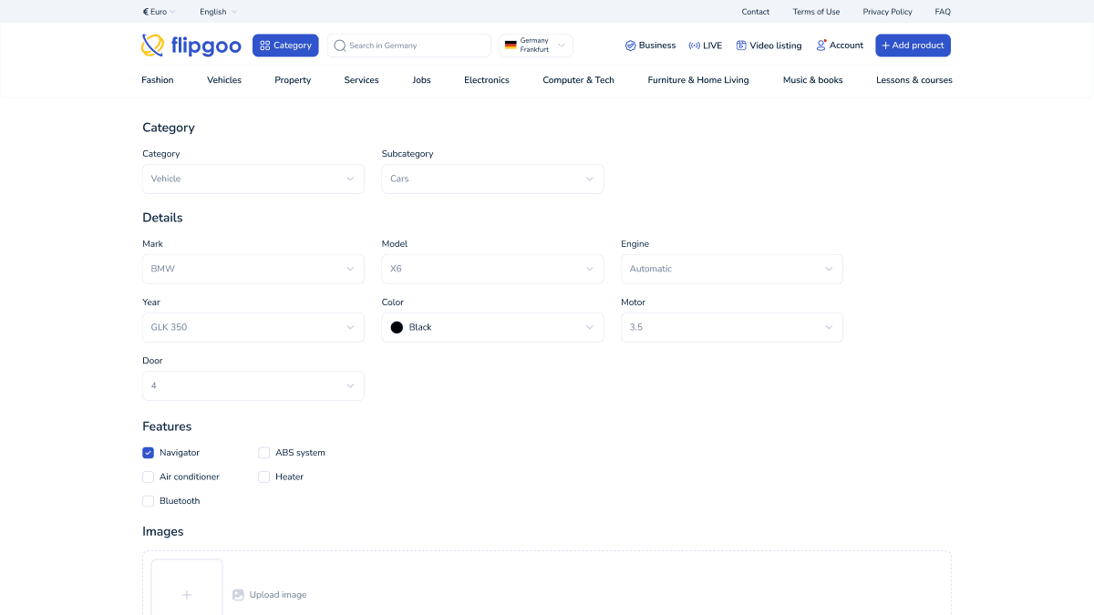
Task: Tick the Bluetooth checkbox
Action: (149, 501)
